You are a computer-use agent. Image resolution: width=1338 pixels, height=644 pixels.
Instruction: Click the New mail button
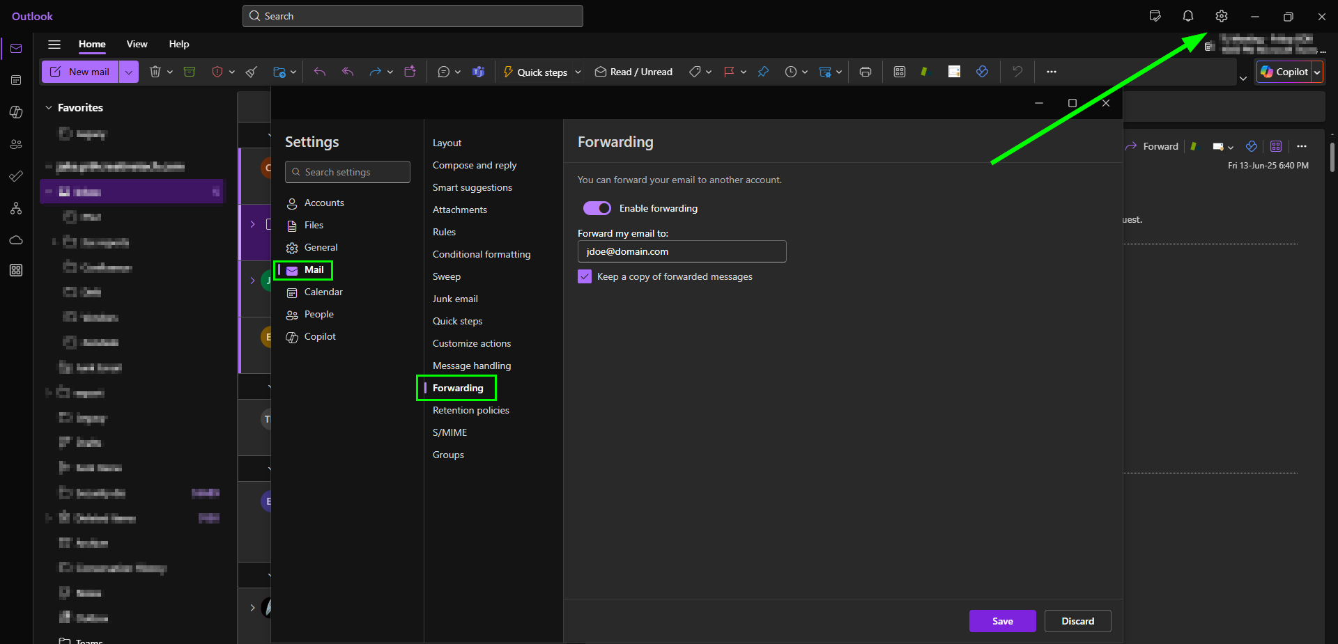(x=81, y=72)
